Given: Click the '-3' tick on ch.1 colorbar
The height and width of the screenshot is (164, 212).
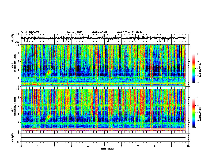Looking at the screenshot, I should pos(198,54).
